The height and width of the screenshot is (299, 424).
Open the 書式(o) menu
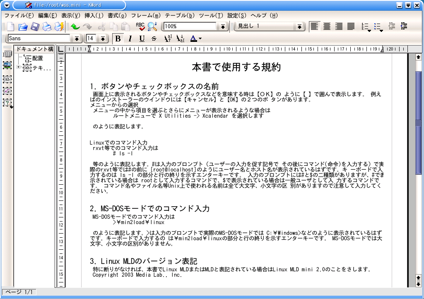pyautogui.click(x=117, y=15)
